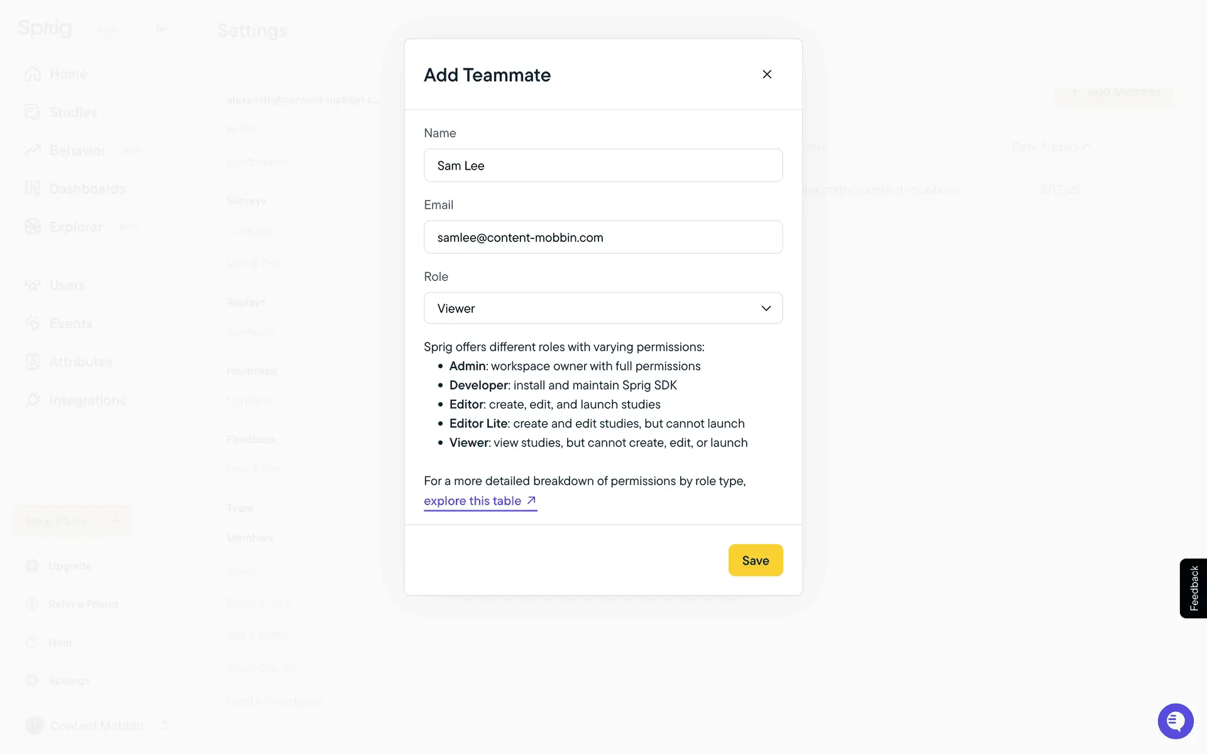This screenshot has width=1207, height=754.
Task: Open the chat support bubble icon
Action: click(x=1175, y=721)
